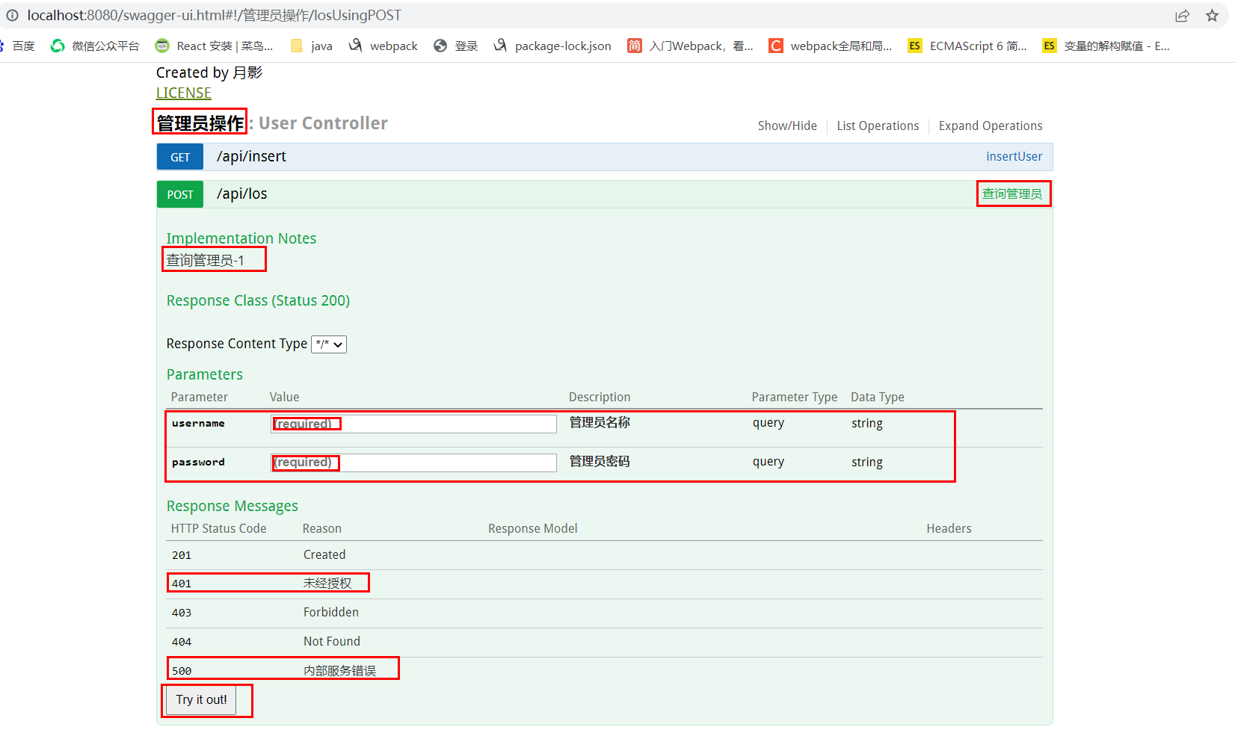Viewport: 1235px width, 730px height.
Task: Collapse the /api/los operation
Action: click(241, 194)
